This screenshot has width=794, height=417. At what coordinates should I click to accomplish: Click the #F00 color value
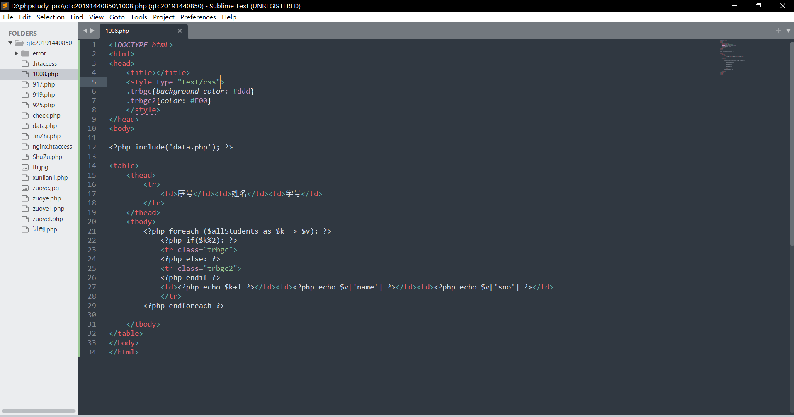[x=199, y=101]
